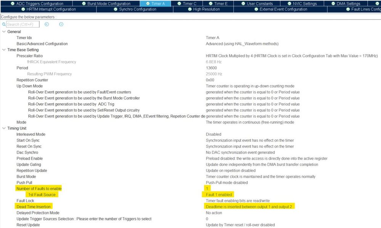
Task: Click the Search (Ctrl+F) input field
Action: click(23, 24)
